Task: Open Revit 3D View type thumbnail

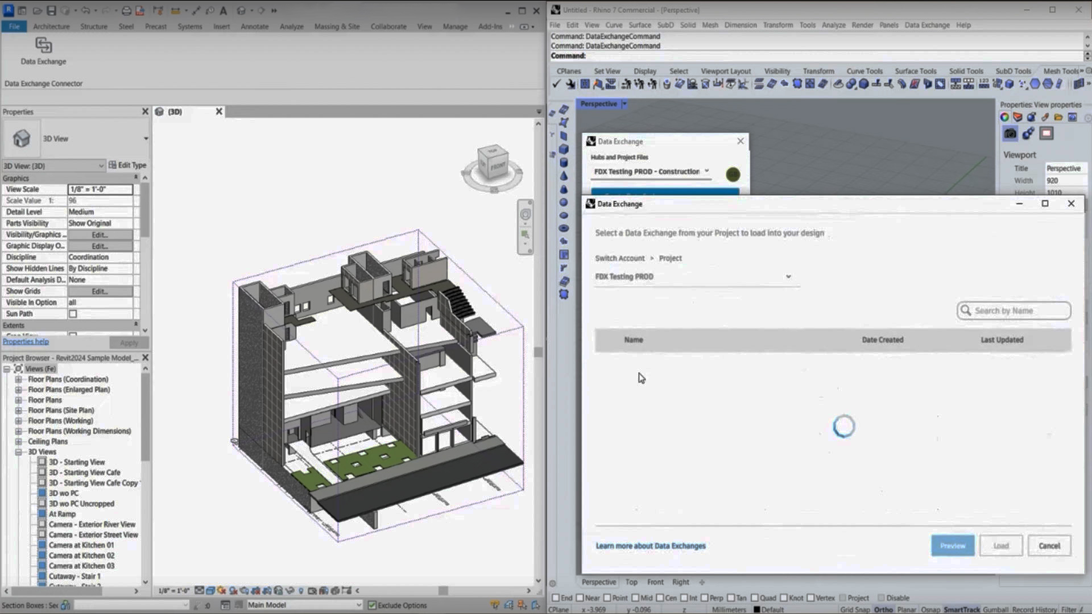Action: (22, 138)
